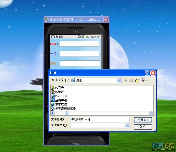Screen dimensions: 176x152
Task: Click the 取消 cancel button
Action: pos(143,127)
